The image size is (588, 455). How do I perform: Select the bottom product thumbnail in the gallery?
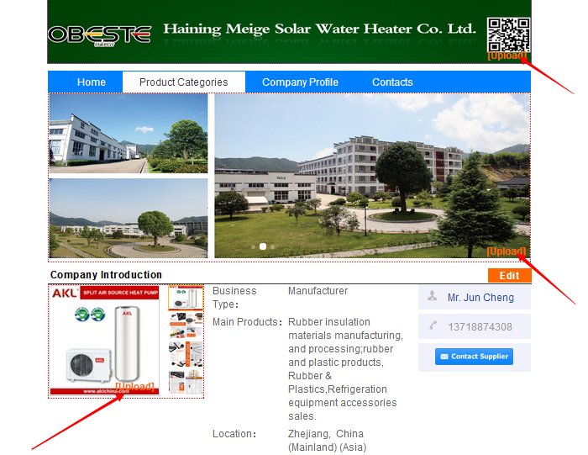coord(186,382)
